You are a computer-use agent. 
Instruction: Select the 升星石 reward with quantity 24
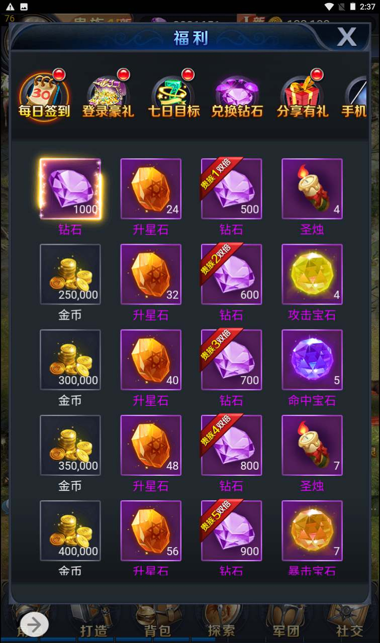click(151, 189)
